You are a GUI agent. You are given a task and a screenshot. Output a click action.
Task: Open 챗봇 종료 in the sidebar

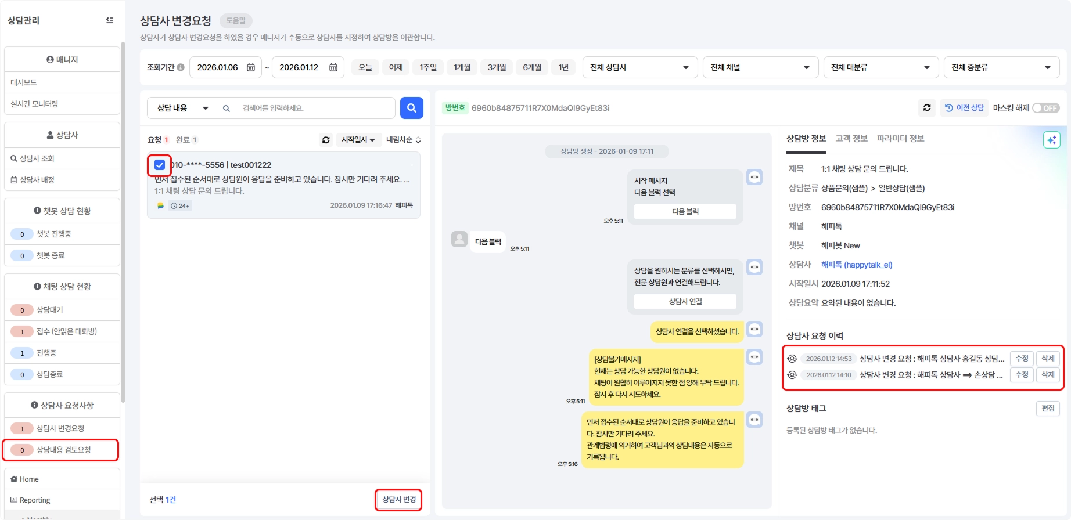[x=62, y=255]
